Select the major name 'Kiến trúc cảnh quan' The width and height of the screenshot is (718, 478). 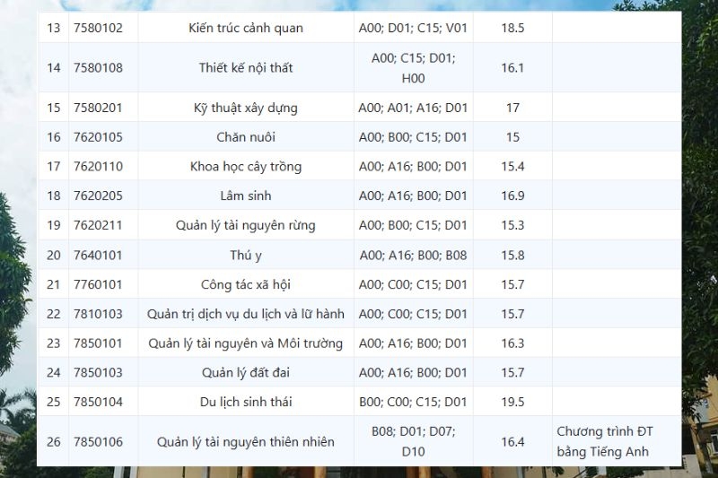click(x=246, y=28)
